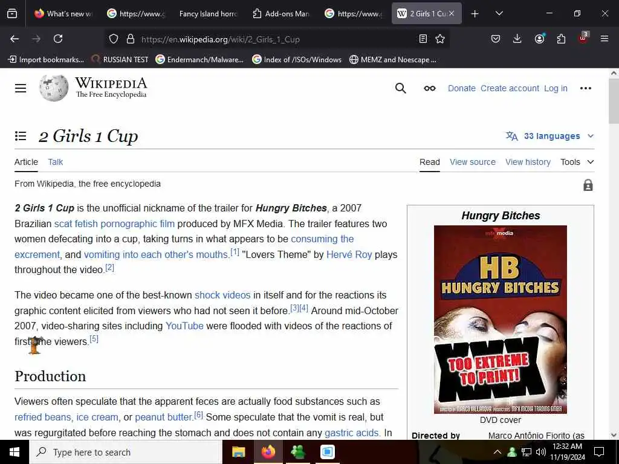Viewport: 619px width, 464px height.
Task: Switch to Add-ons Manager tab
Action: pos(281,14)
